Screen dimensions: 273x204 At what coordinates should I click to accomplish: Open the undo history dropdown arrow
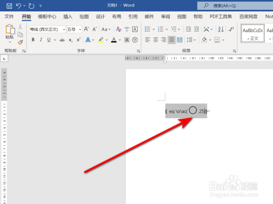tap(25, 6)
